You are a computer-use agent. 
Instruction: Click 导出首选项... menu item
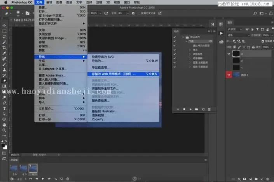123,68
